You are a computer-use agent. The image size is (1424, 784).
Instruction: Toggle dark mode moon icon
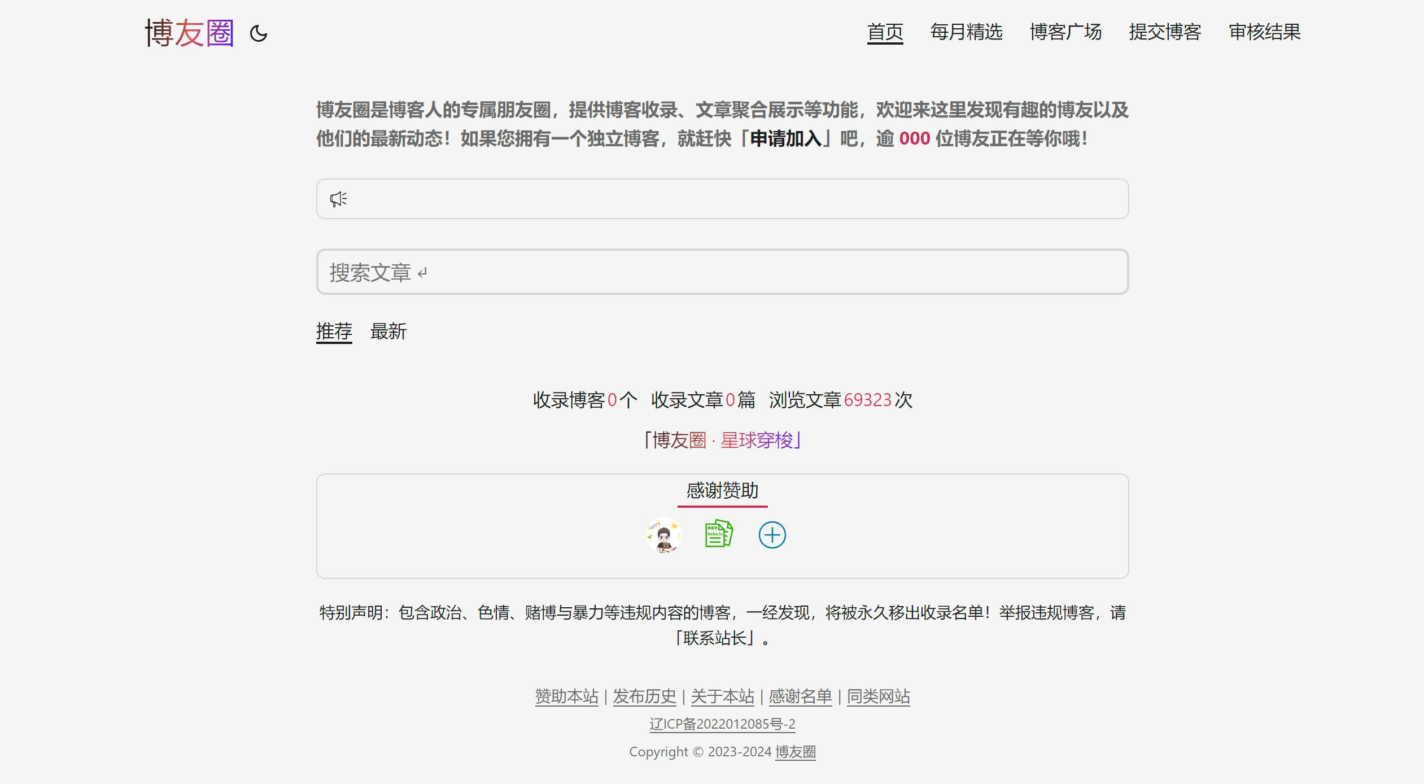[259, 33]
